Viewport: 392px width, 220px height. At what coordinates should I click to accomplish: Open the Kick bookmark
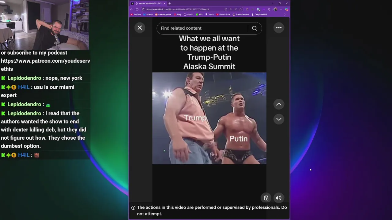click(199, 14)
